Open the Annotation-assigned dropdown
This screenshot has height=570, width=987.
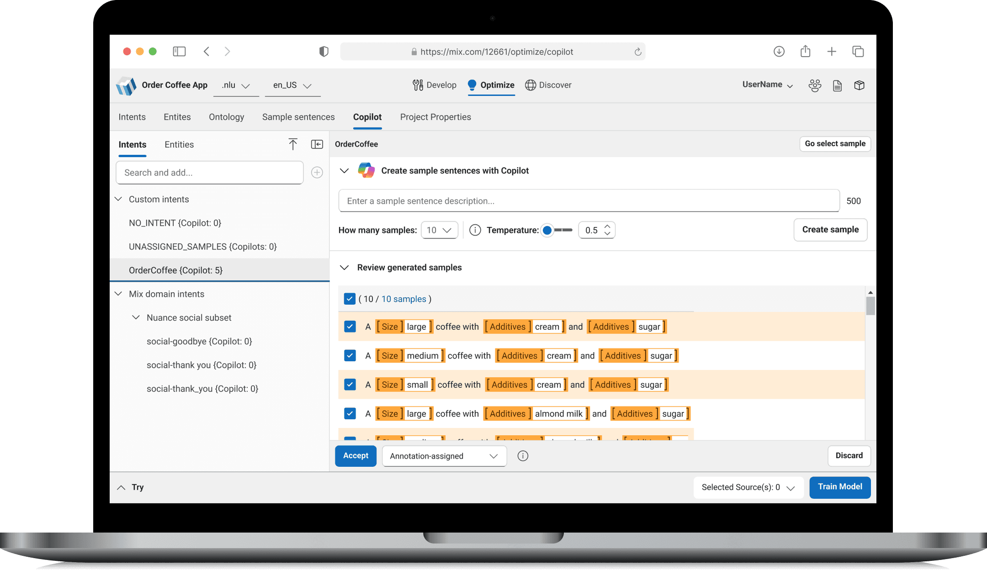click(444, 456)
